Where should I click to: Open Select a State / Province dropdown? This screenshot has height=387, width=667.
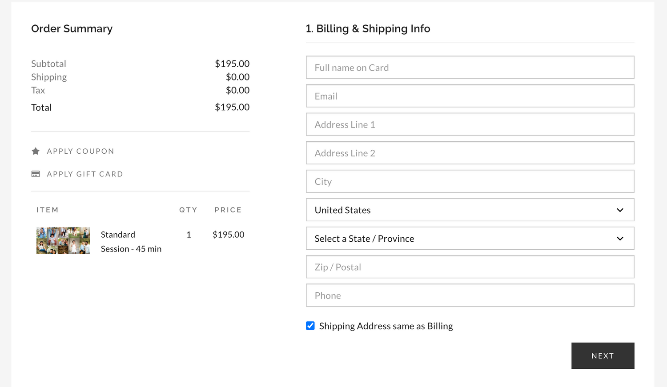click(x=470, y=238)
